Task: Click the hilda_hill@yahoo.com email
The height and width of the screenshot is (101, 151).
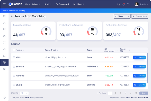Action: pos(56,57)
